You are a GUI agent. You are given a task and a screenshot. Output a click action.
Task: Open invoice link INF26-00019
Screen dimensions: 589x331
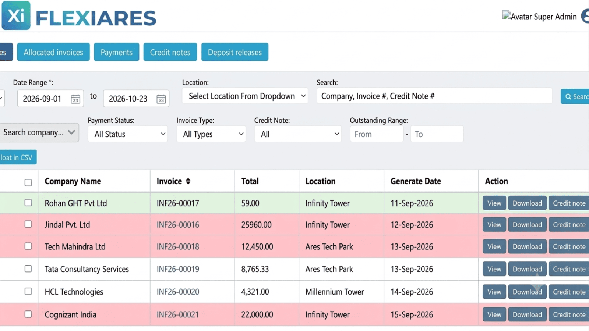[178, 269]
